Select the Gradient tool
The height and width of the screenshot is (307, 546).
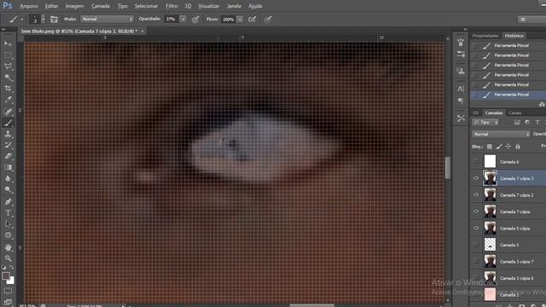pyautogui.click(x=8, y=167)
